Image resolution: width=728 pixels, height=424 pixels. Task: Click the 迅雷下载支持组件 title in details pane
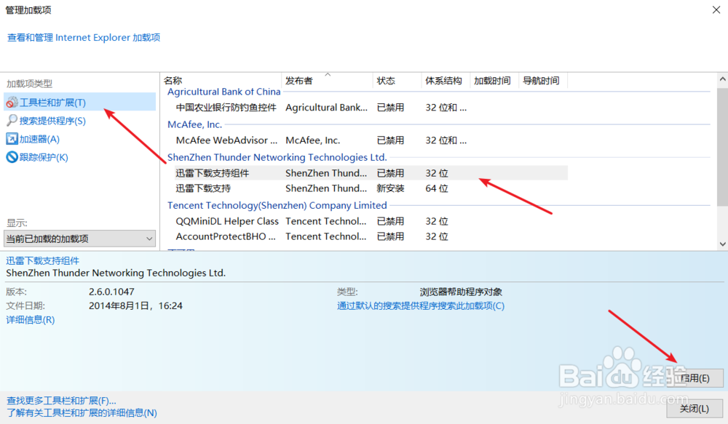(x=43, y=260)
